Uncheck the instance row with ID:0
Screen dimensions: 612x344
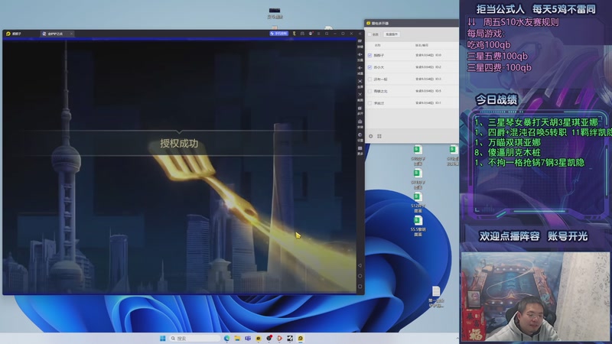[369, 55]
